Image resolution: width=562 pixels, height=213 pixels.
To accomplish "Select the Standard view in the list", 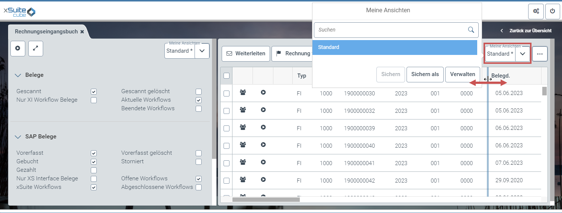I will pyautogui.click(x=395, y=47).
